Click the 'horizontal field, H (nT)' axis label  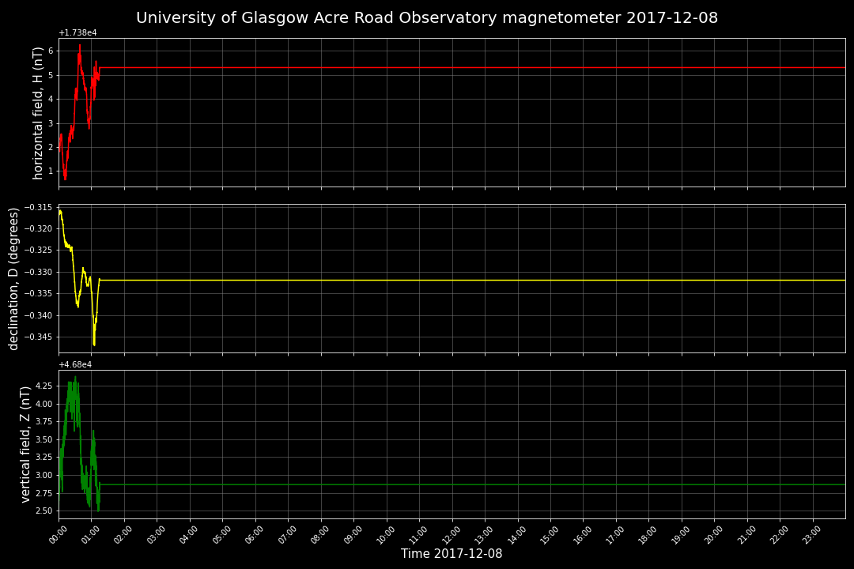[38, 113]
